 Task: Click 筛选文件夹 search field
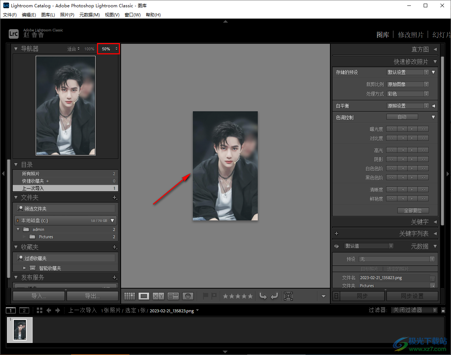(66, 209)
